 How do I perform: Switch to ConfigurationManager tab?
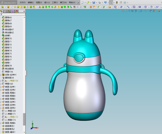tap(9, 11)
